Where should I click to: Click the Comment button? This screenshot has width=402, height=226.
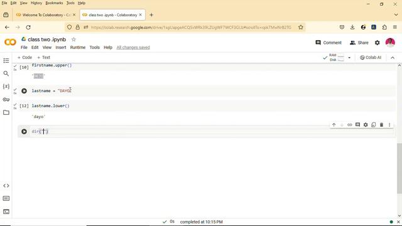tap(329, 43)
